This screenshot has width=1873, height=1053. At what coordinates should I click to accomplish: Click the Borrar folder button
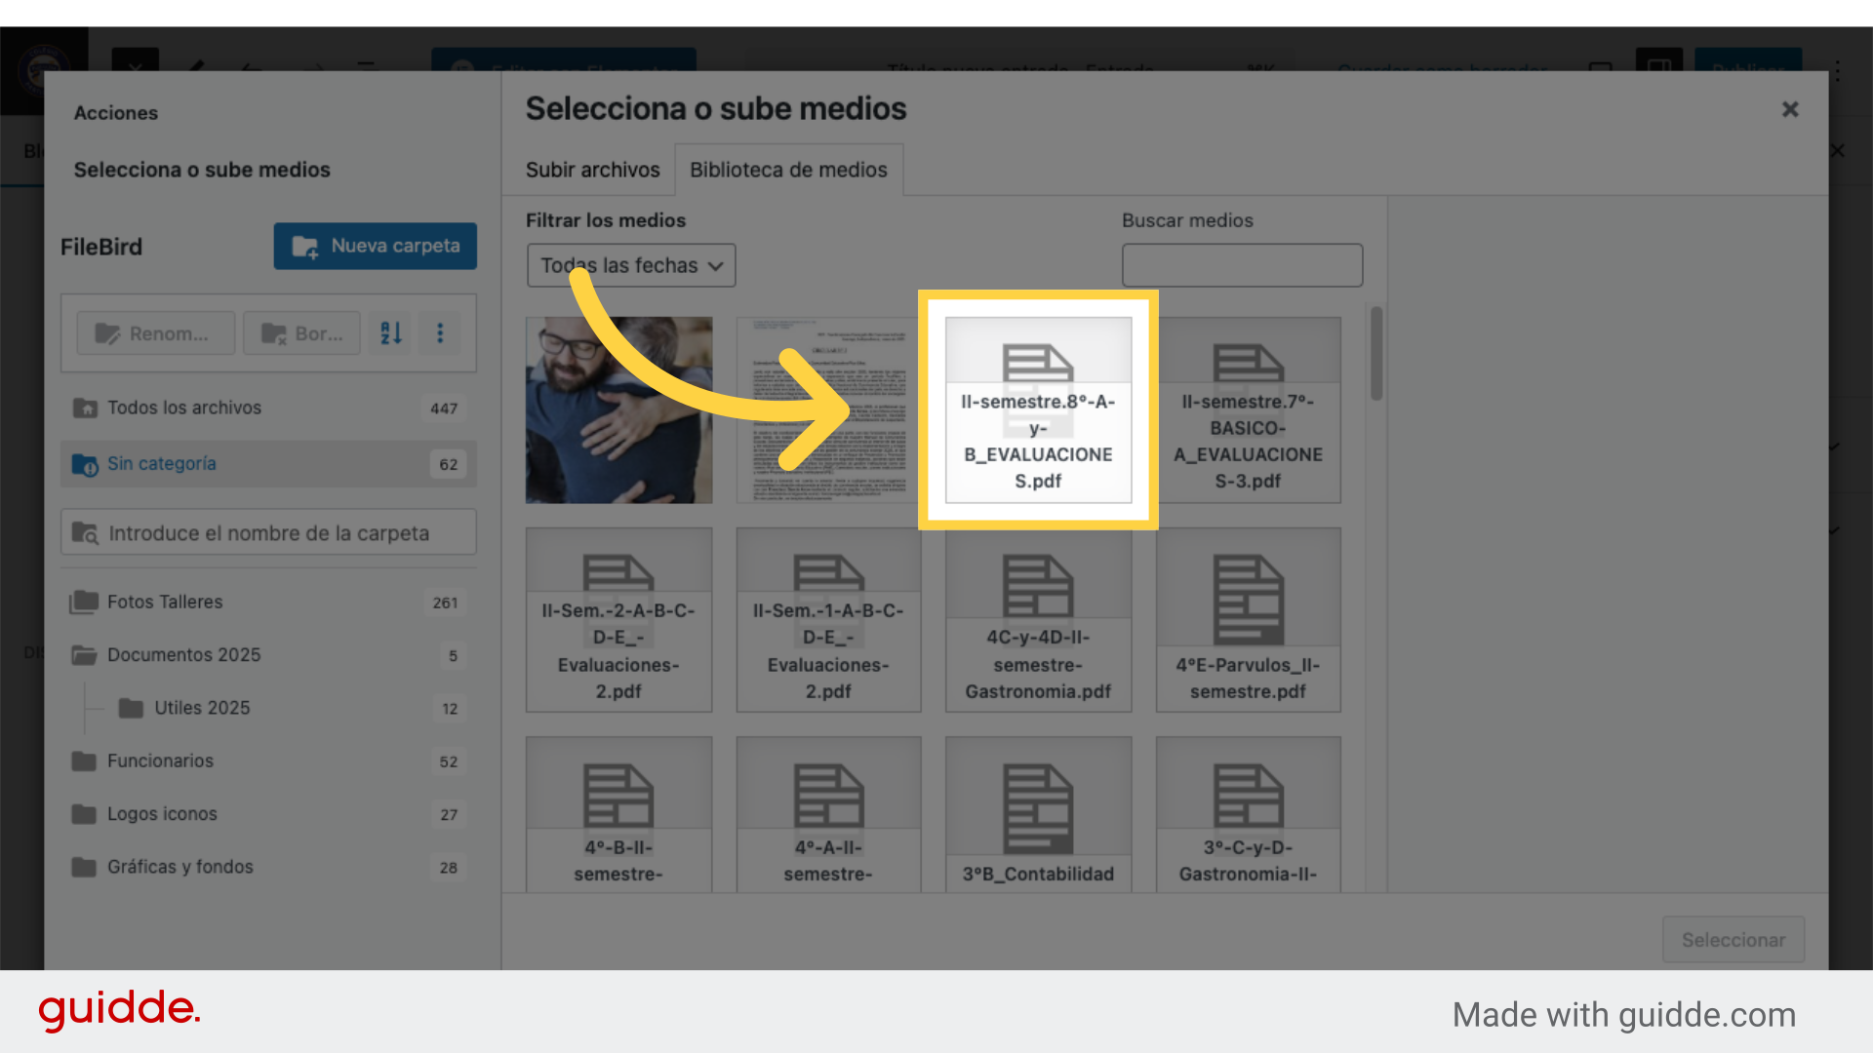click(x=301, y=333)
